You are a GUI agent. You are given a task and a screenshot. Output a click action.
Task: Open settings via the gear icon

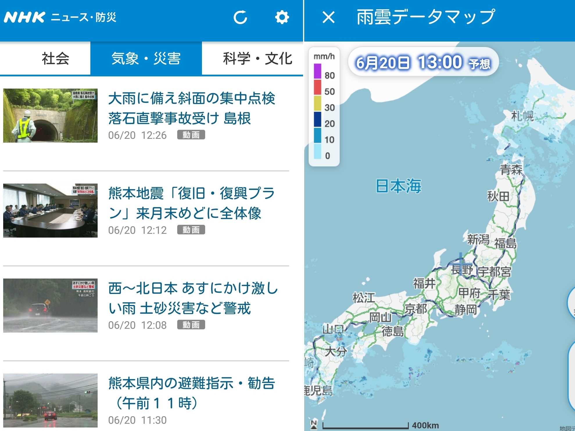pyautogui.click(x=282, y=17)
